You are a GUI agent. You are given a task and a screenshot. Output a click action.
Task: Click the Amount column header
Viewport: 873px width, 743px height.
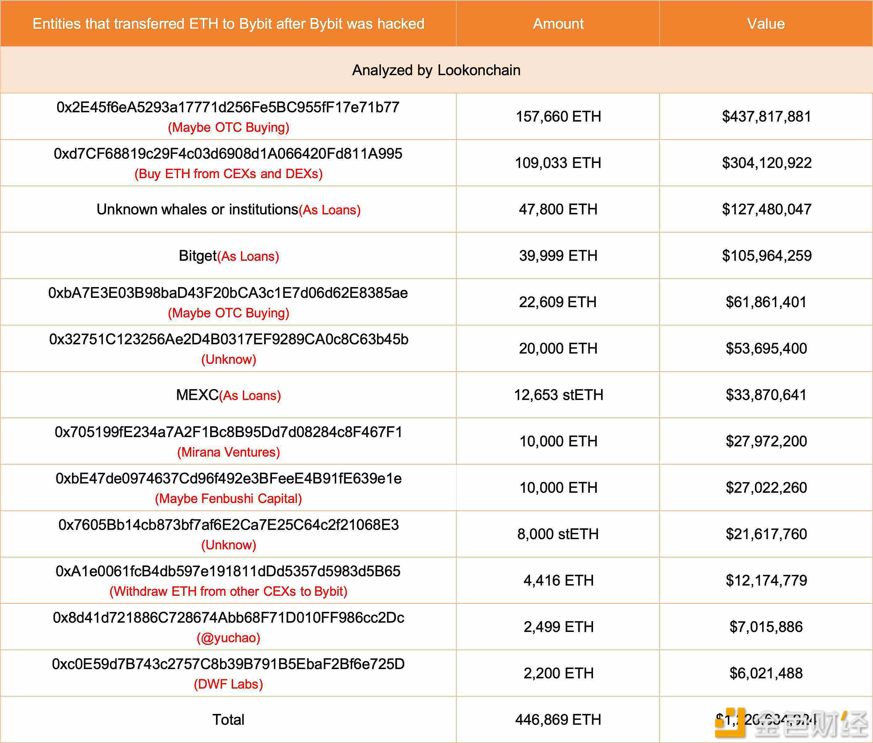[x=558, y=24]
